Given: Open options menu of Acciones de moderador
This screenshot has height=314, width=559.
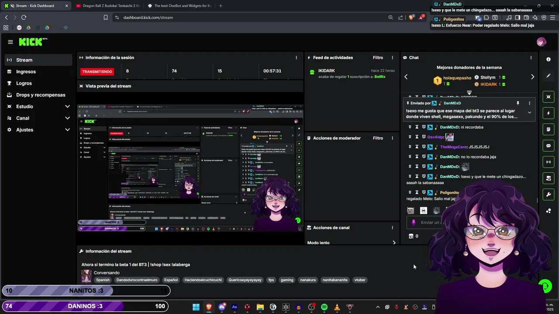Looking at the screenshot, I should click(392, 138).
